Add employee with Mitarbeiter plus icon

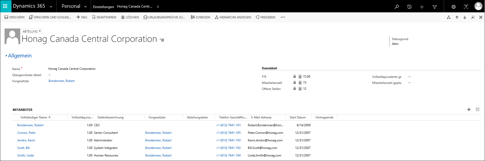click(469, 110)
